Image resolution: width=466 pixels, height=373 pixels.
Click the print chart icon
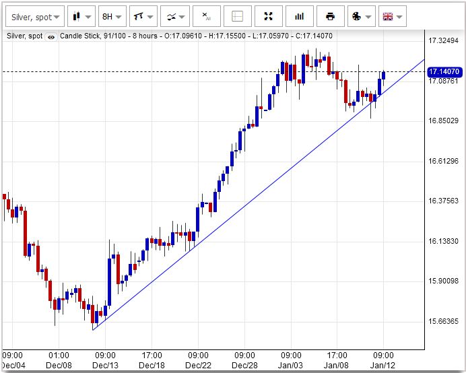331,16
